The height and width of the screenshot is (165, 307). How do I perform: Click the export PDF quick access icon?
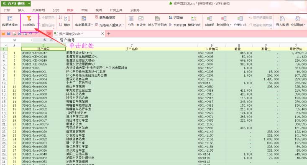14,34
